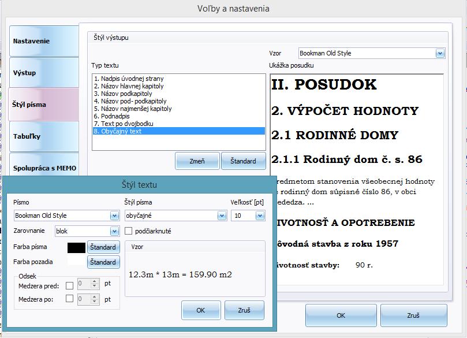Click the Vzor Bookman Old Style combo box
The image size is (467, 338).
coord(371,53)
